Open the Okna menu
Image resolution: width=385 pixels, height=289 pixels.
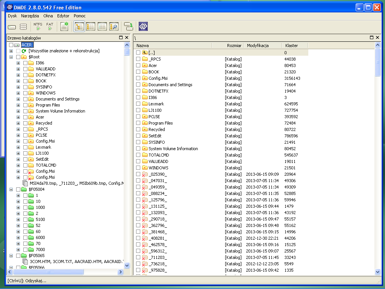(48, 16)
